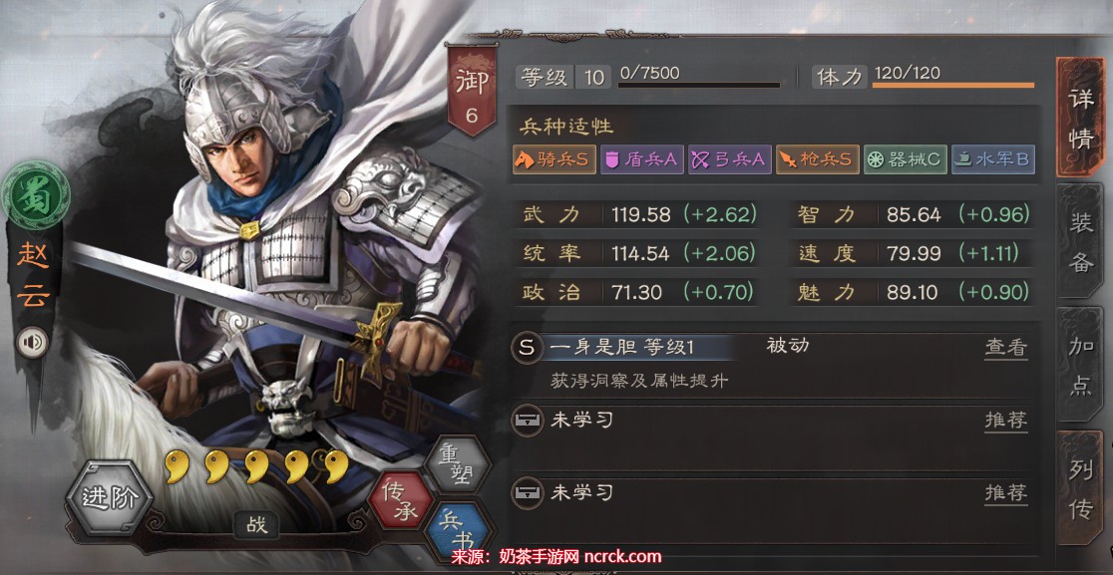The height and width of the screenshot is (575, 1113).
Task: Select the 器械C siege aptitude badge
Action: click(906, 159)
